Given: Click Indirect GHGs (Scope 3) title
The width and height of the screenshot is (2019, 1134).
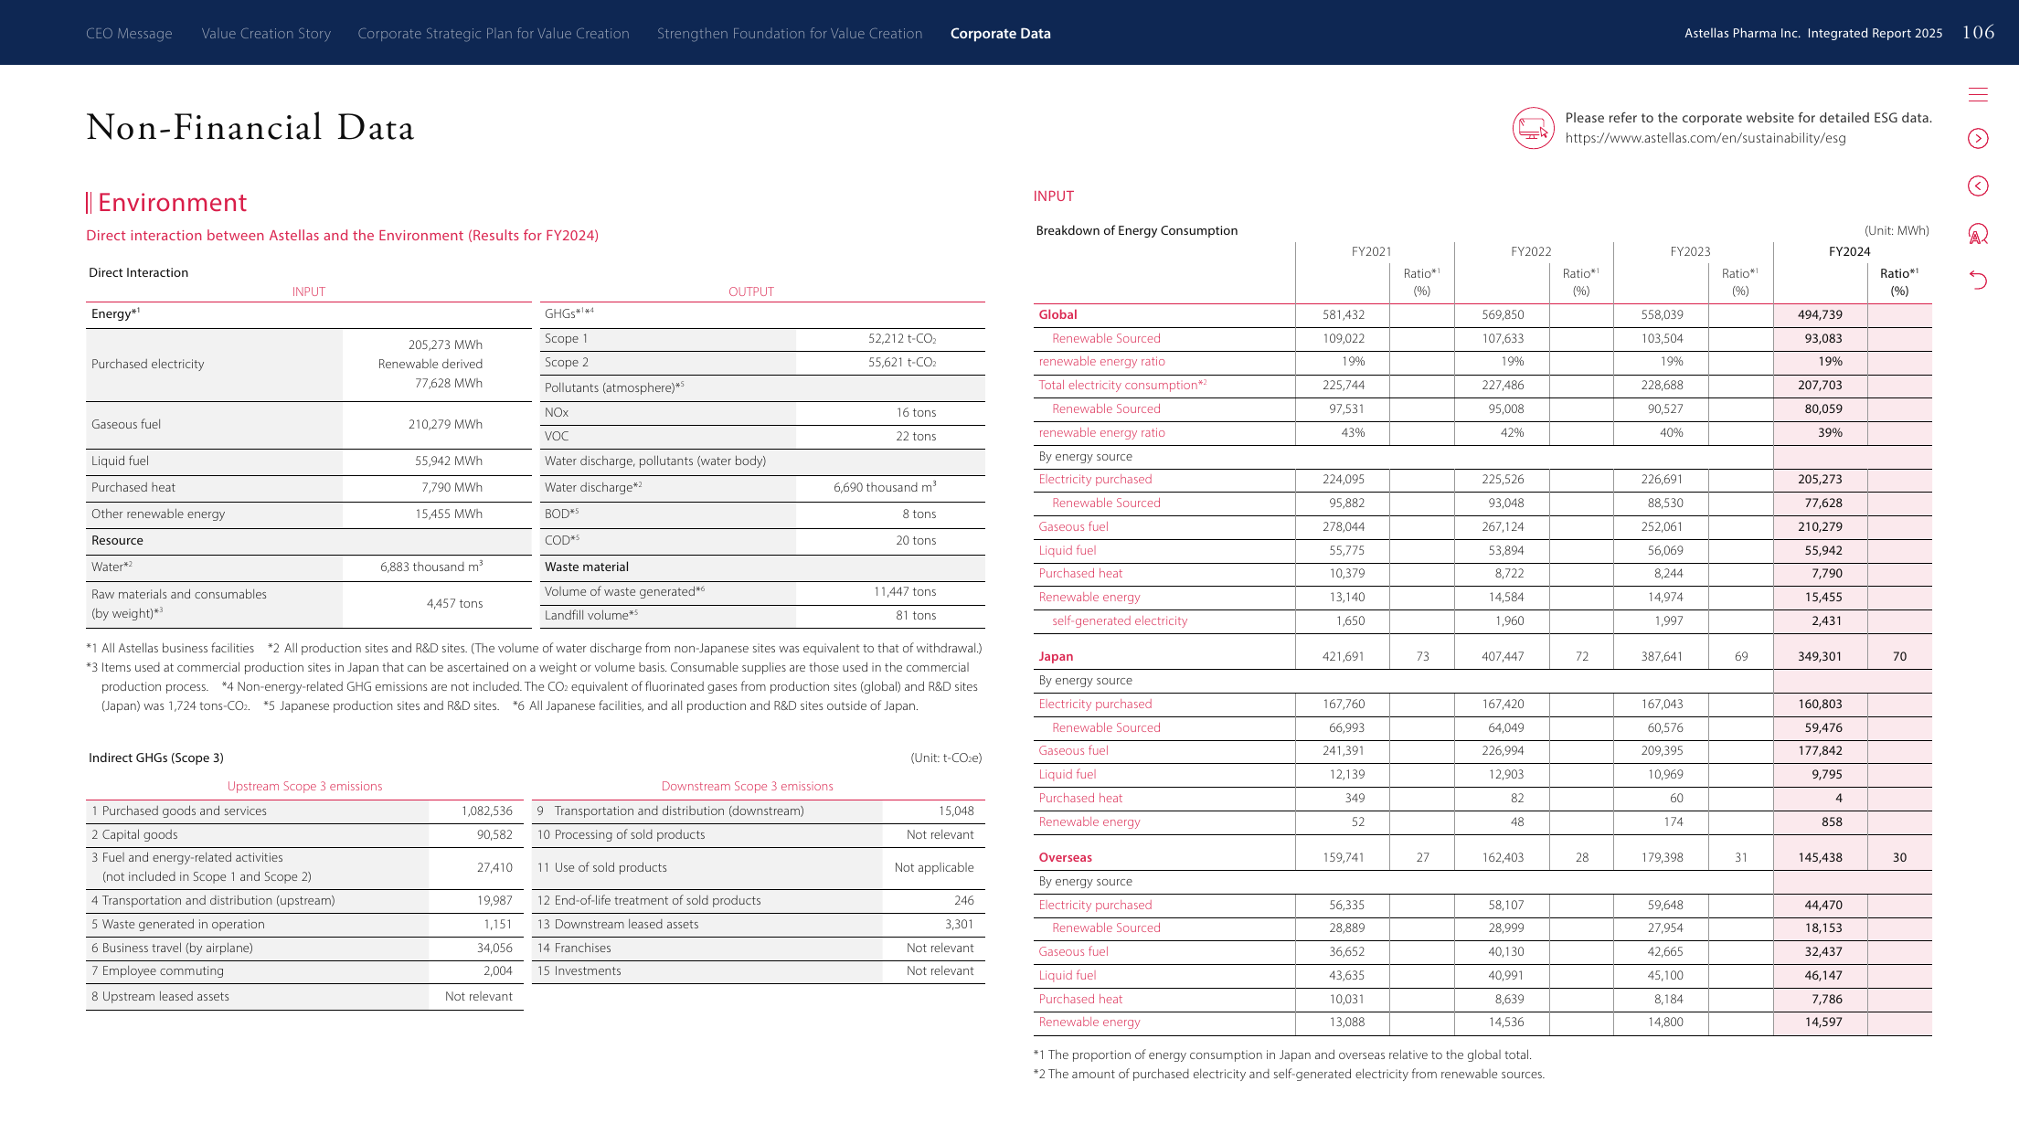Looking at the screenshot, I should (156, 758).
